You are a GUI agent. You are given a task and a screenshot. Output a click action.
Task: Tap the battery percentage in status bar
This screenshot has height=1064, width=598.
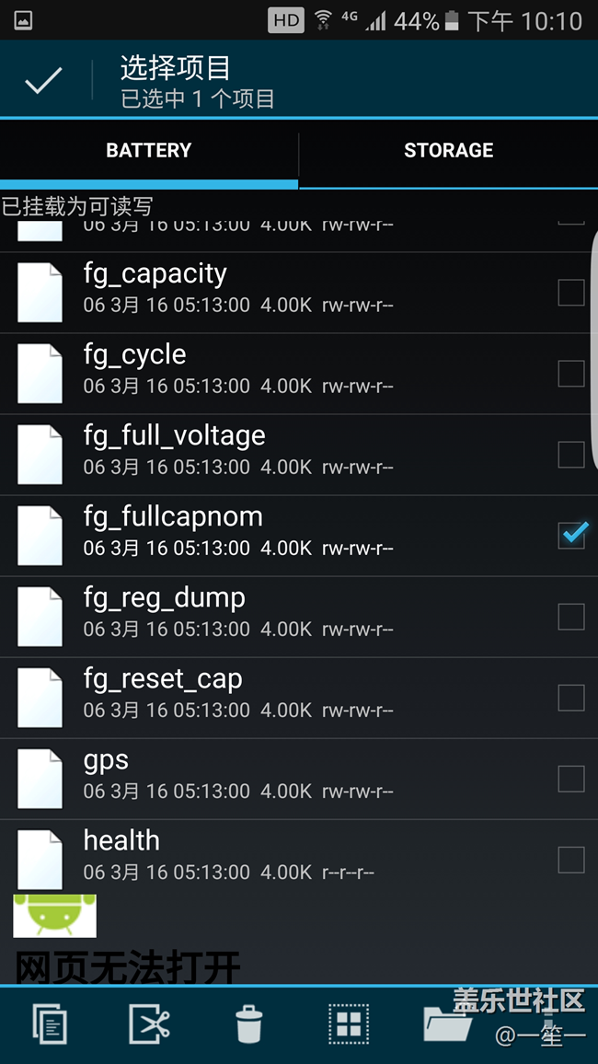(416, 21)
